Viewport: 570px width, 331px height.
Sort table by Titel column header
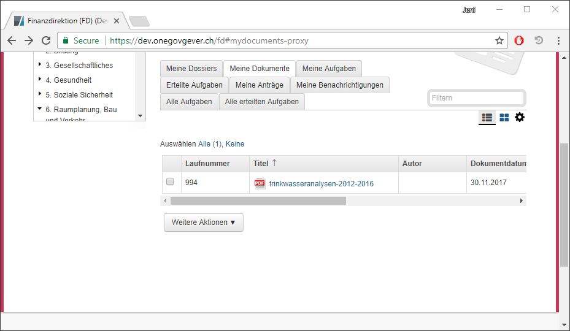pos(323,164)
